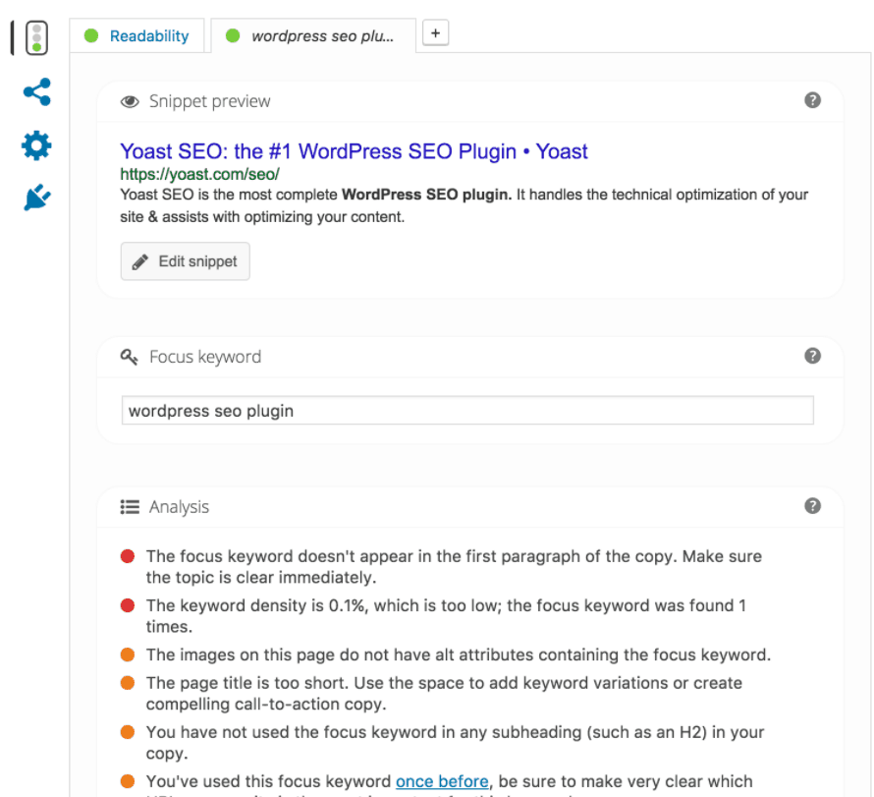Add a new keyword tab with plus button
Screen dimensions: 874x797
(x=435, y=32)
